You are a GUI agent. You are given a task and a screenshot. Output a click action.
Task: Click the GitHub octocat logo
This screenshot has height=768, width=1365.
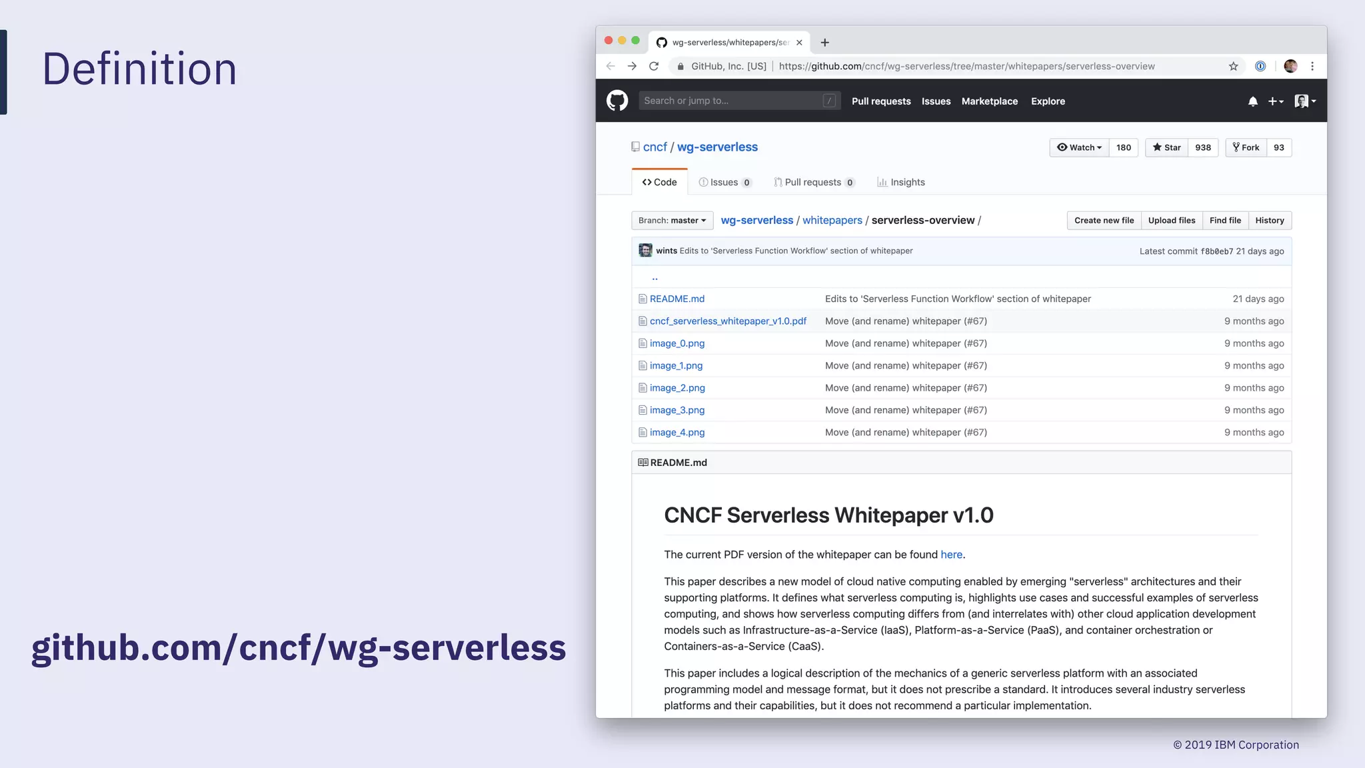tap(617, 101)
